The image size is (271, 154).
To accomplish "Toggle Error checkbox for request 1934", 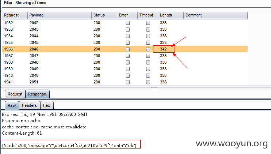I will pyautogui.click(x=127, y=36).
